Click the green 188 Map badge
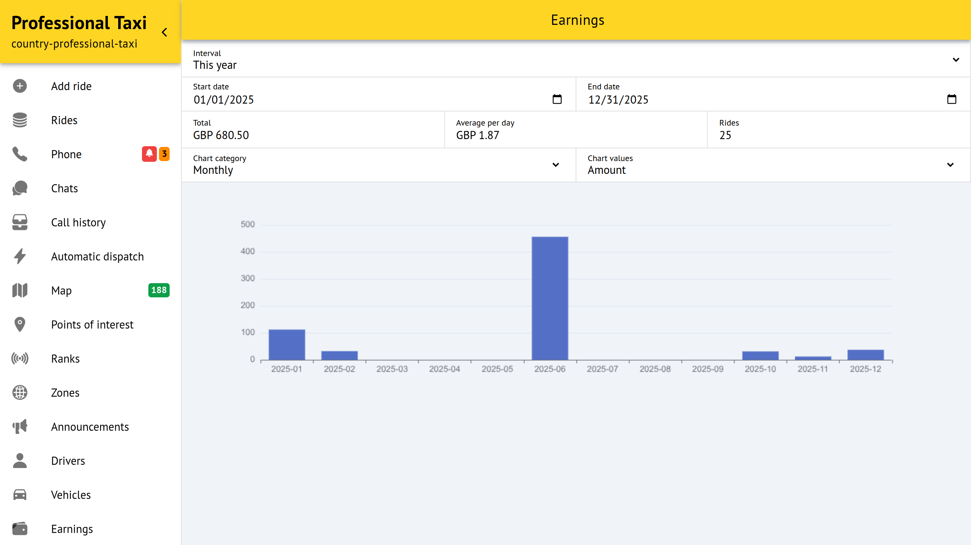971x545 pixels. click(x=159, y=290)
